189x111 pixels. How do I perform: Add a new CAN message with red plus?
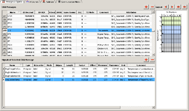146,7
